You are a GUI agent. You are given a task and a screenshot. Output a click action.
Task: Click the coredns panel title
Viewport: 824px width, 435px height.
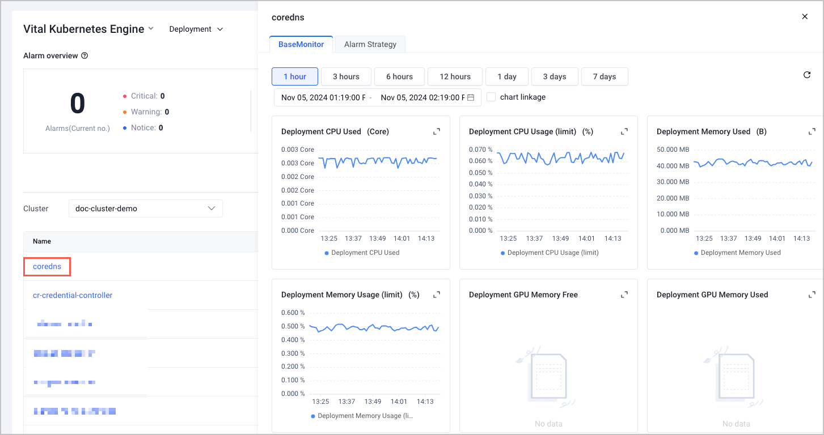[x=288, y=17]
